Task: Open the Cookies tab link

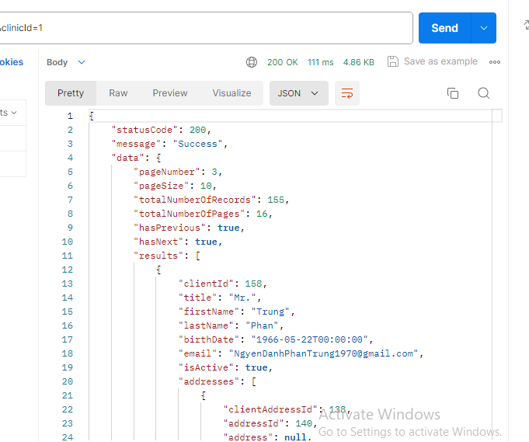Action: (12, 62)
